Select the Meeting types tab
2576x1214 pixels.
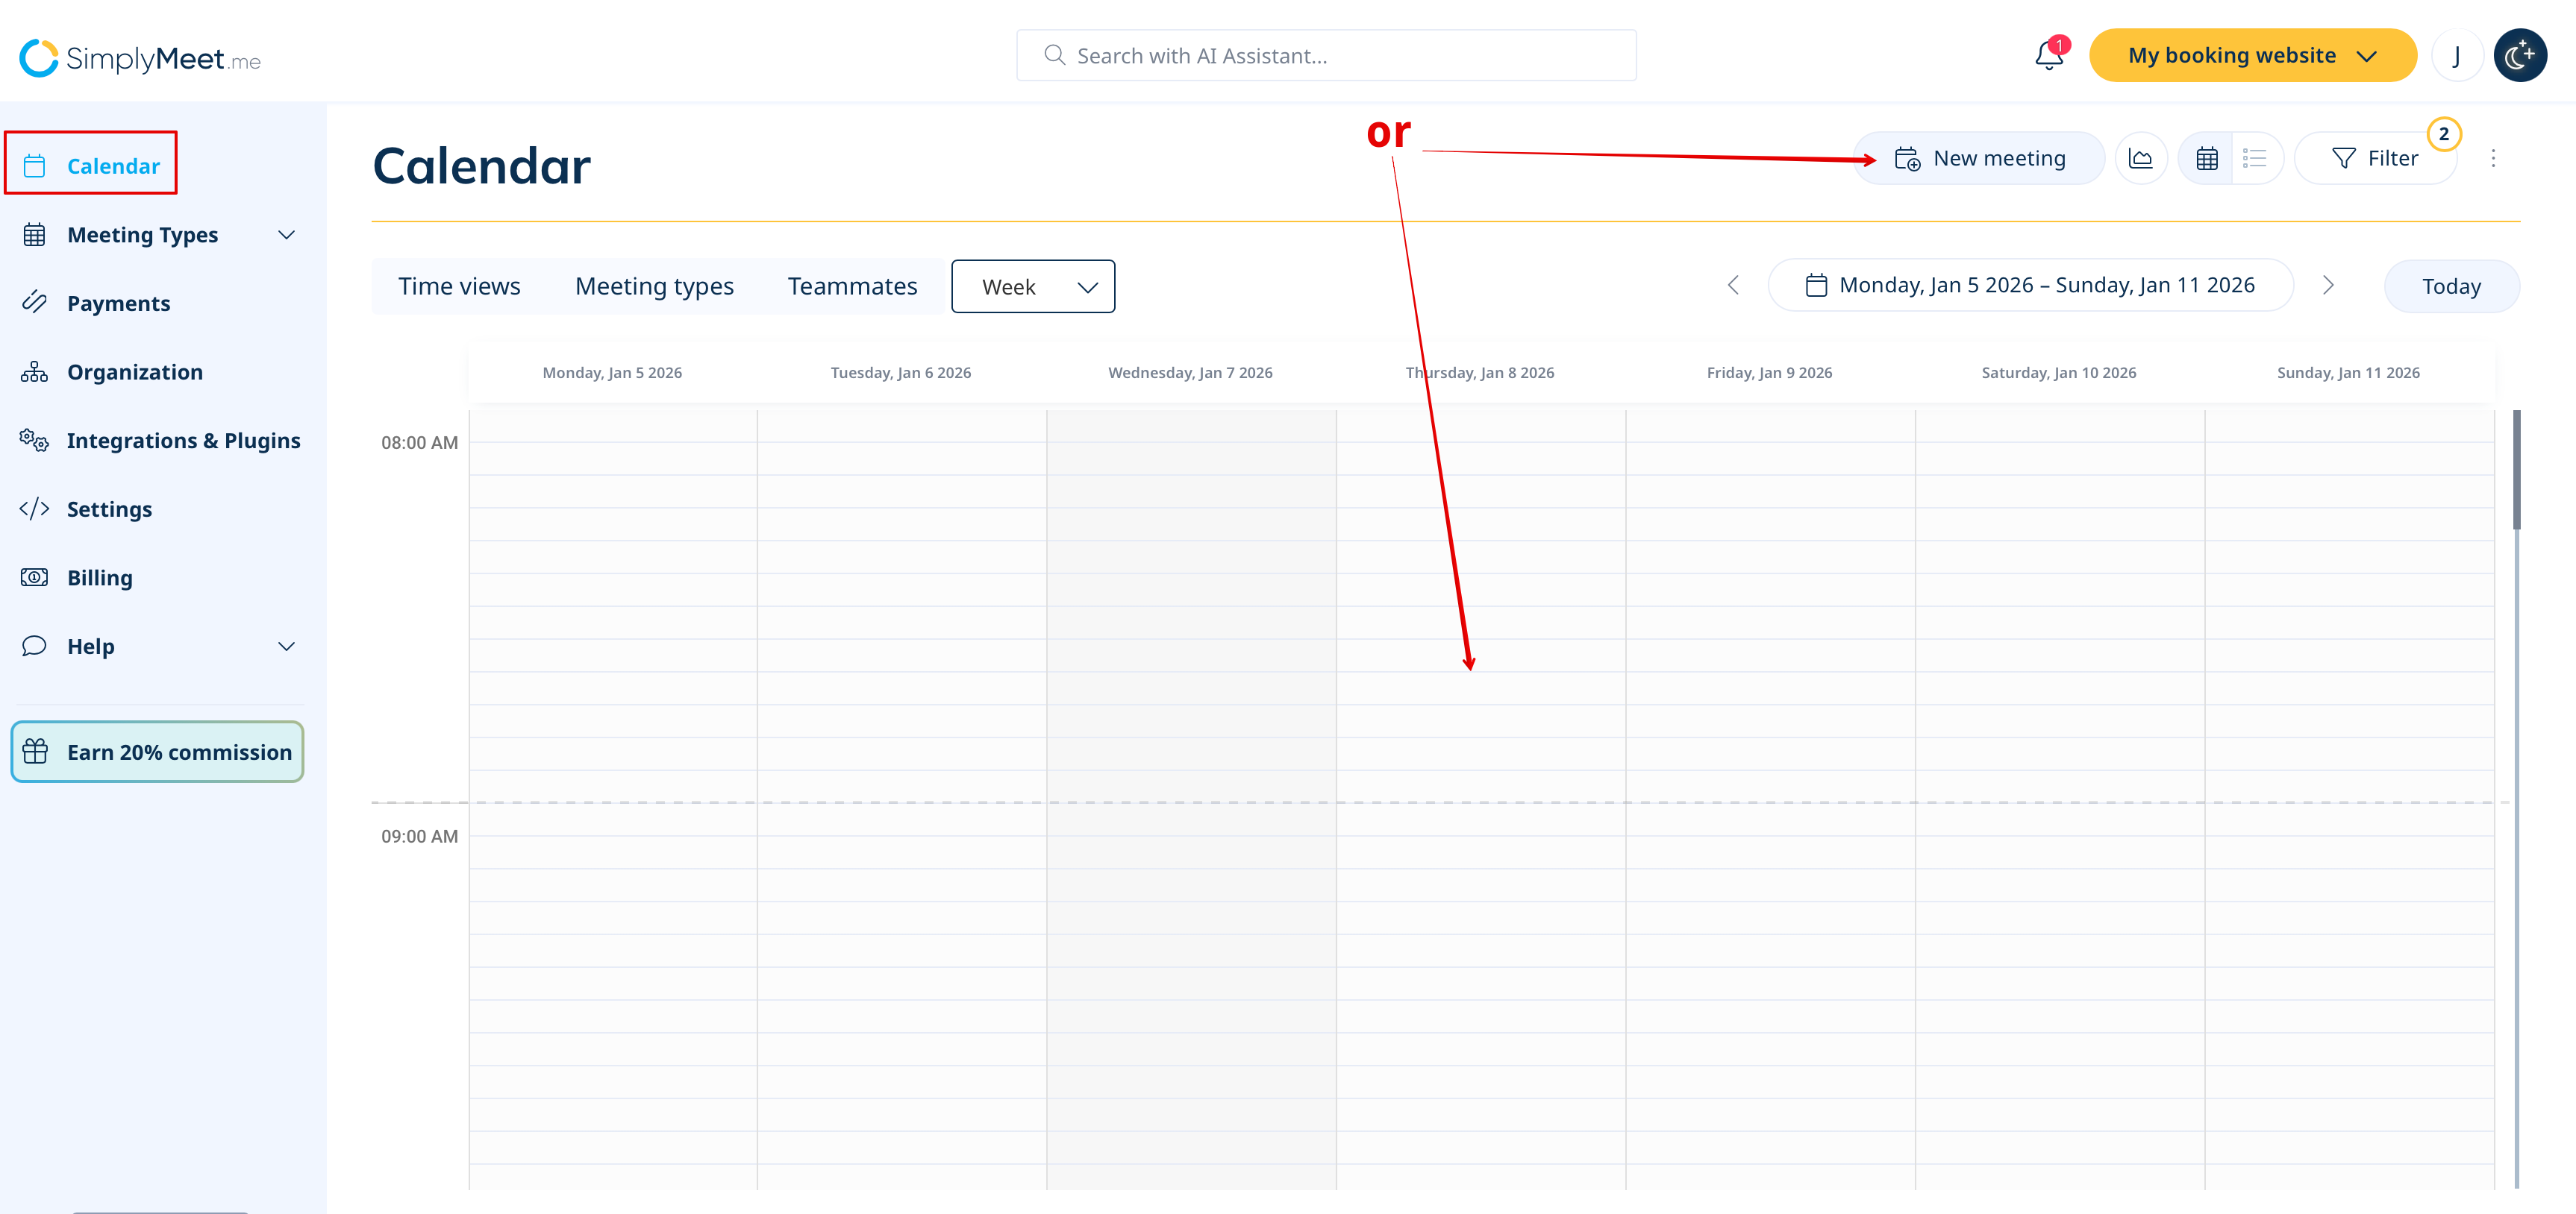pos(654,287)
